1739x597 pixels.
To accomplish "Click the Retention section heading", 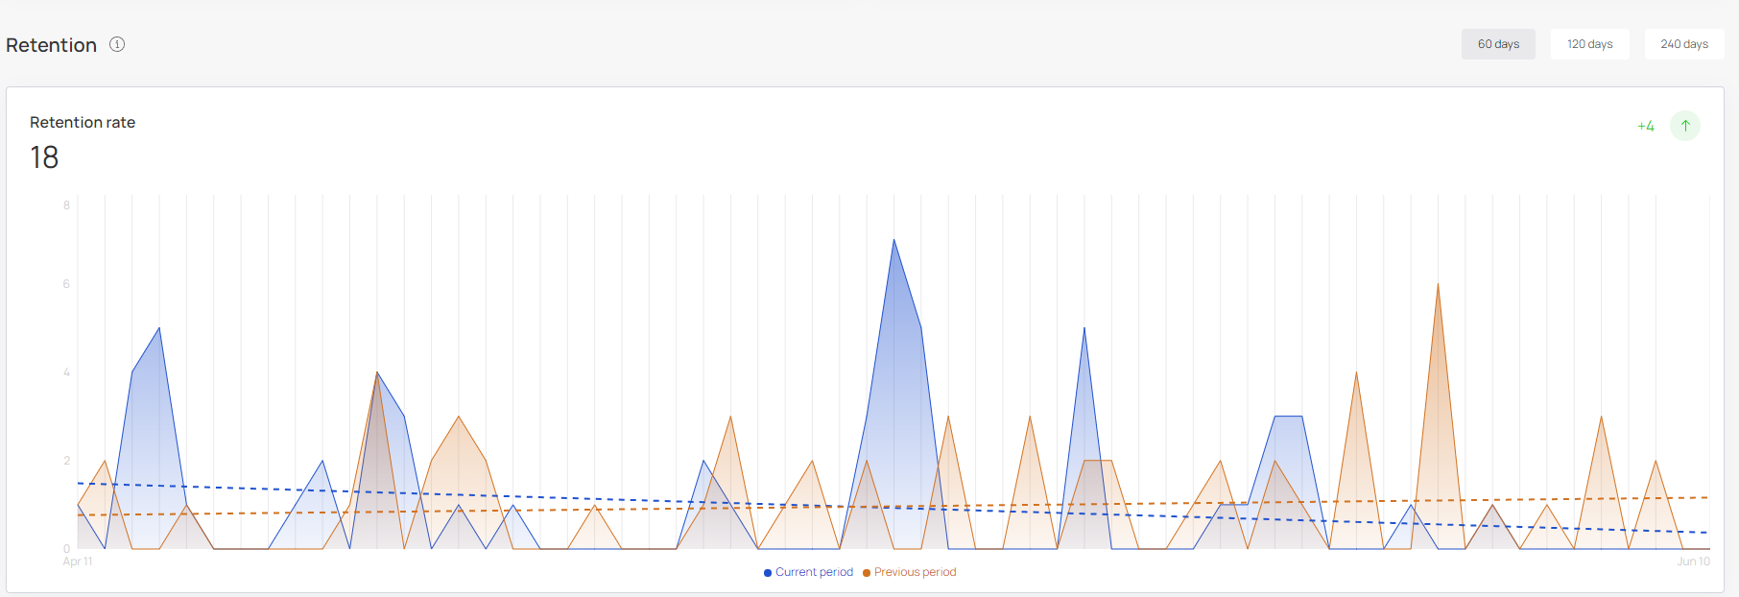I will [52, 45].
